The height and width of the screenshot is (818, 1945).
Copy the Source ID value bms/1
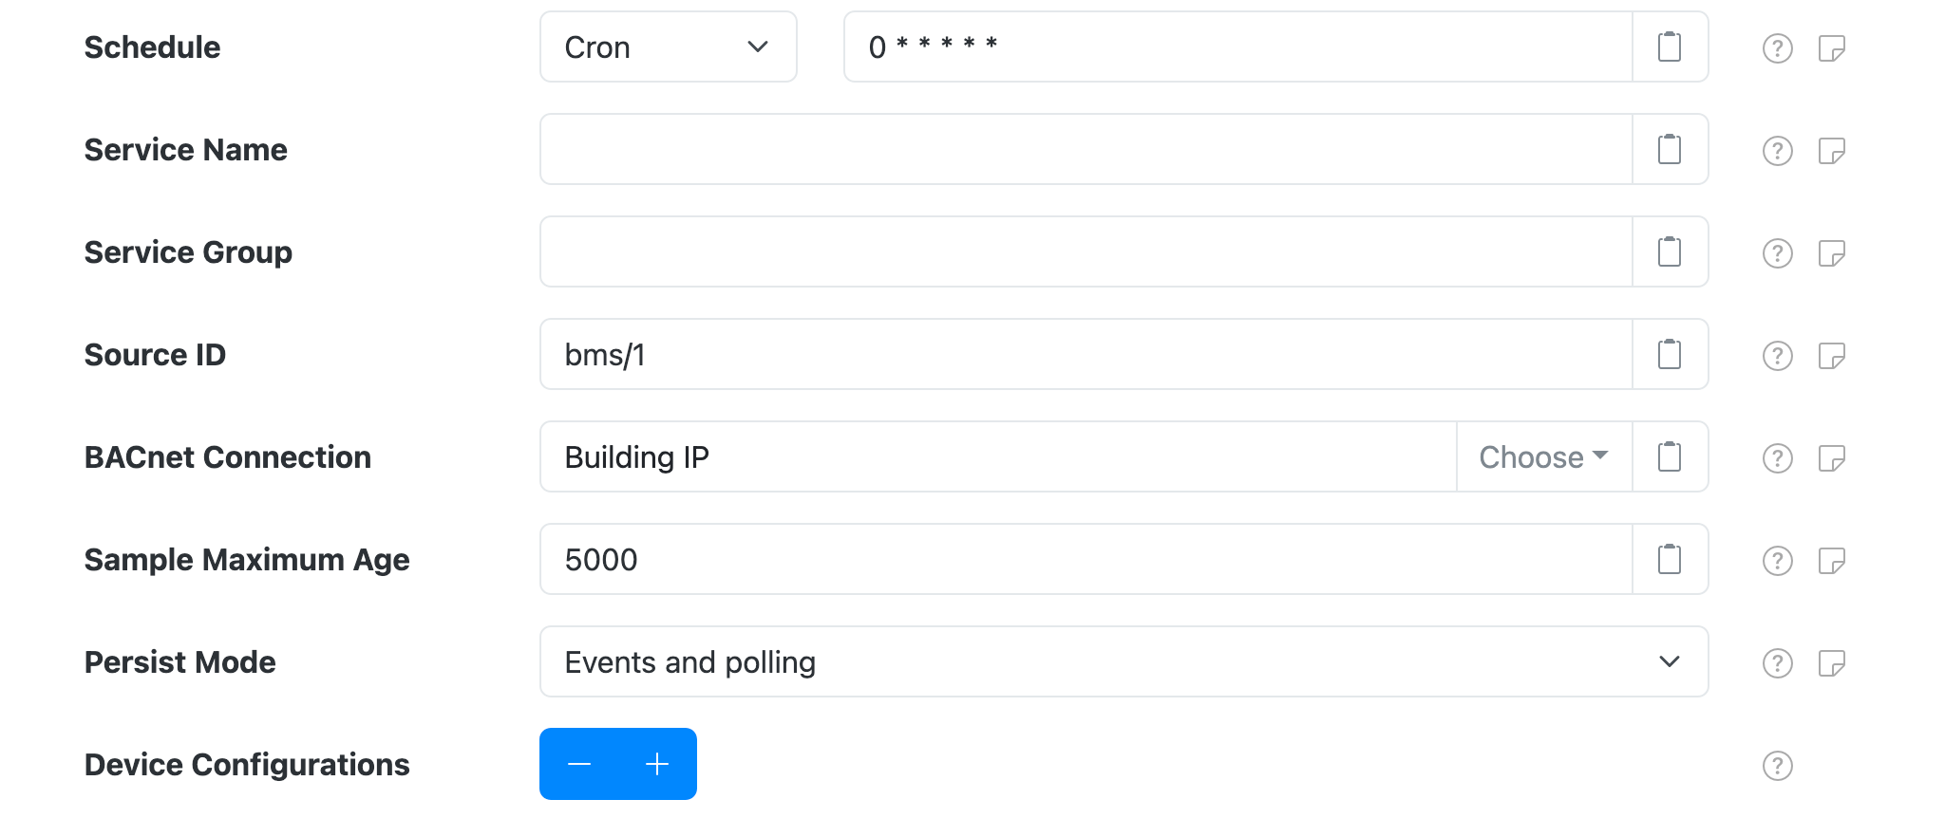tap(1669, 353)
